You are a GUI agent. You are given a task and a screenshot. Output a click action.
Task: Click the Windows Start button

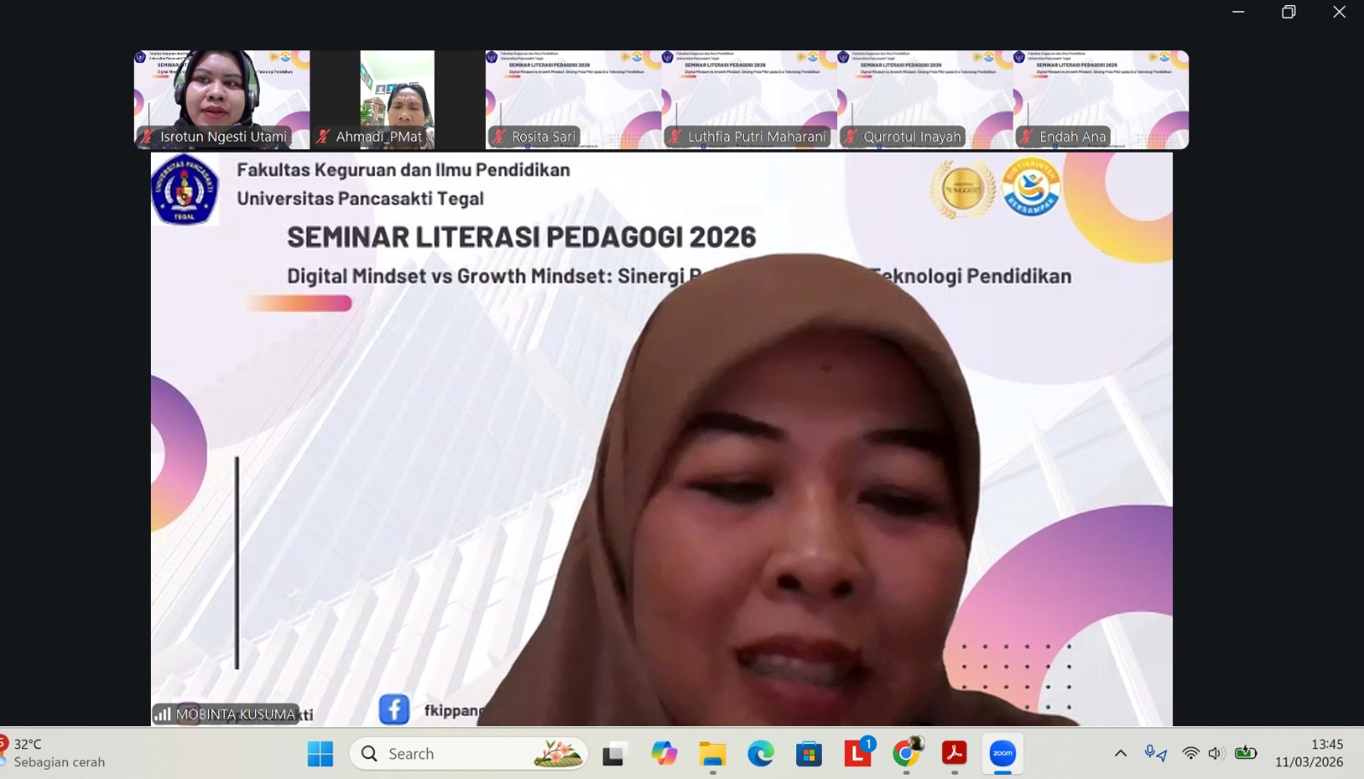pyautogui.click(x=321, y=753)
